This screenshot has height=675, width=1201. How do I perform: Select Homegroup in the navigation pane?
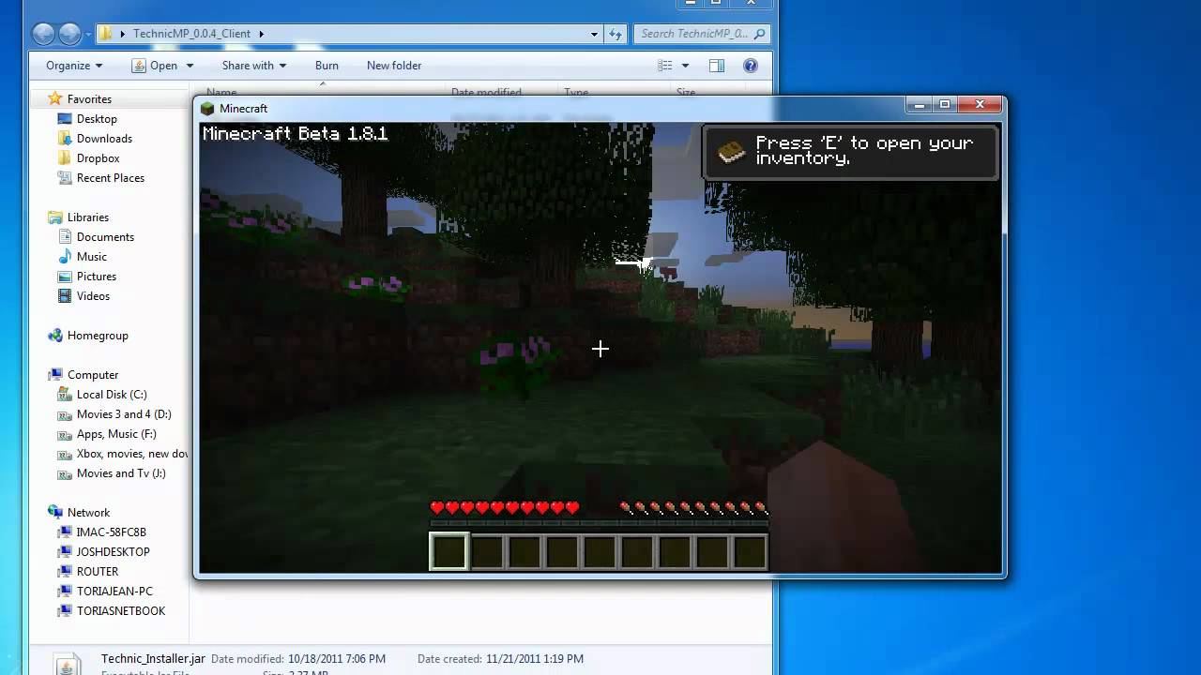click(98, 336)
